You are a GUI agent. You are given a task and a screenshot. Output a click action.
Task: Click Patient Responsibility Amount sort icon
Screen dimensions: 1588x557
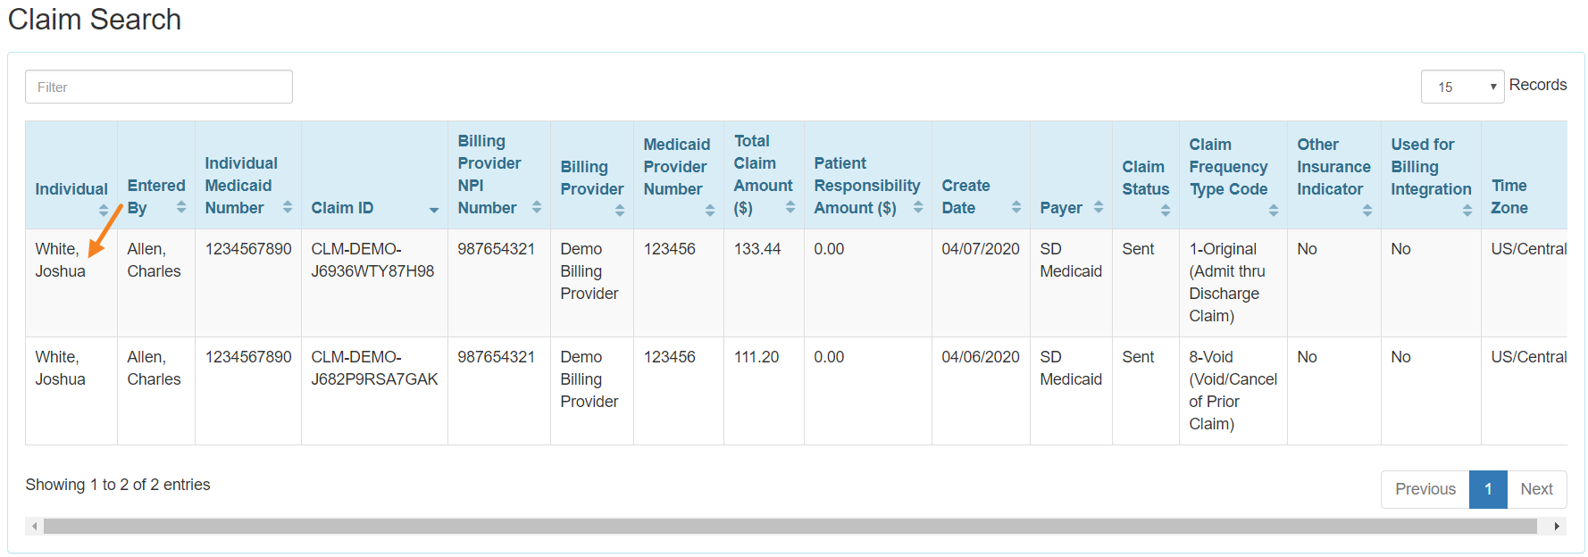[918, 207]
